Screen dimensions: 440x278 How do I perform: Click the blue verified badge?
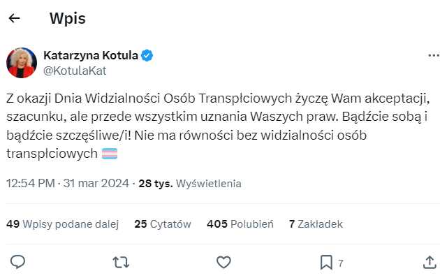coord(147,55)
